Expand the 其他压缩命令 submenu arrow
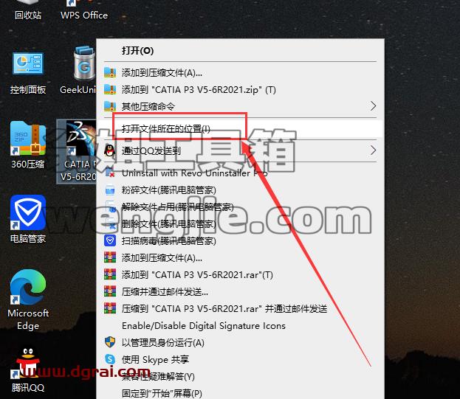 point(373,106)
